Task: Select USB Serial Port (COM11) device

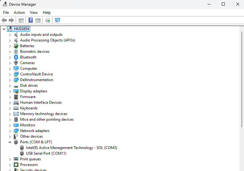Action: pyautogui.click(x=46, y=153)
